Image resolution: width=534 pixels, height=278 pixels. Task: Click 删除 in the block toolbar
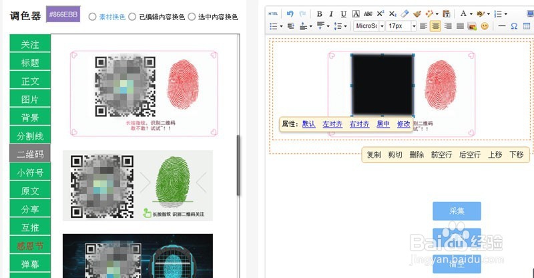click(x=417, y=155)
